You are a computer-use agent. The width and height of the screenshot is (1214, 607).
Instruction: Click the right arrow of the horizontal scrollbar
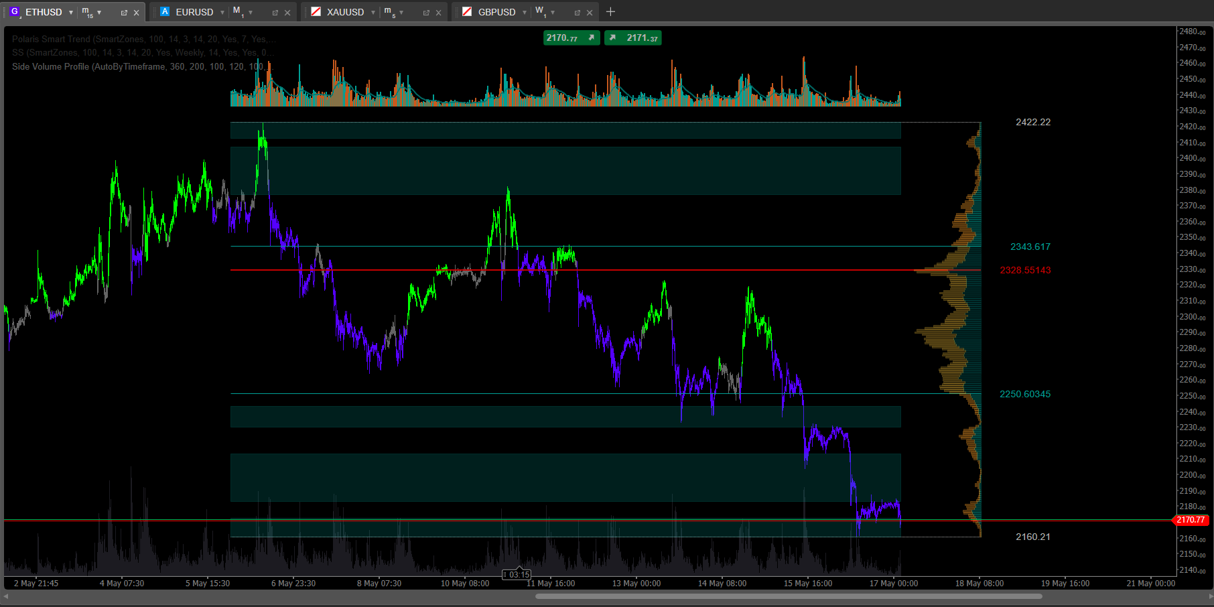[x=1210, y=596]
